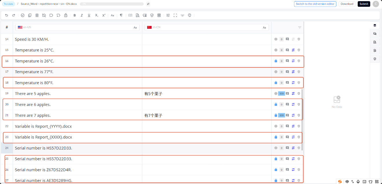This screenshot has width=382, height=184.
Task: Confirm segment using the checkmark circle icon
Action: tap(23, 15)
